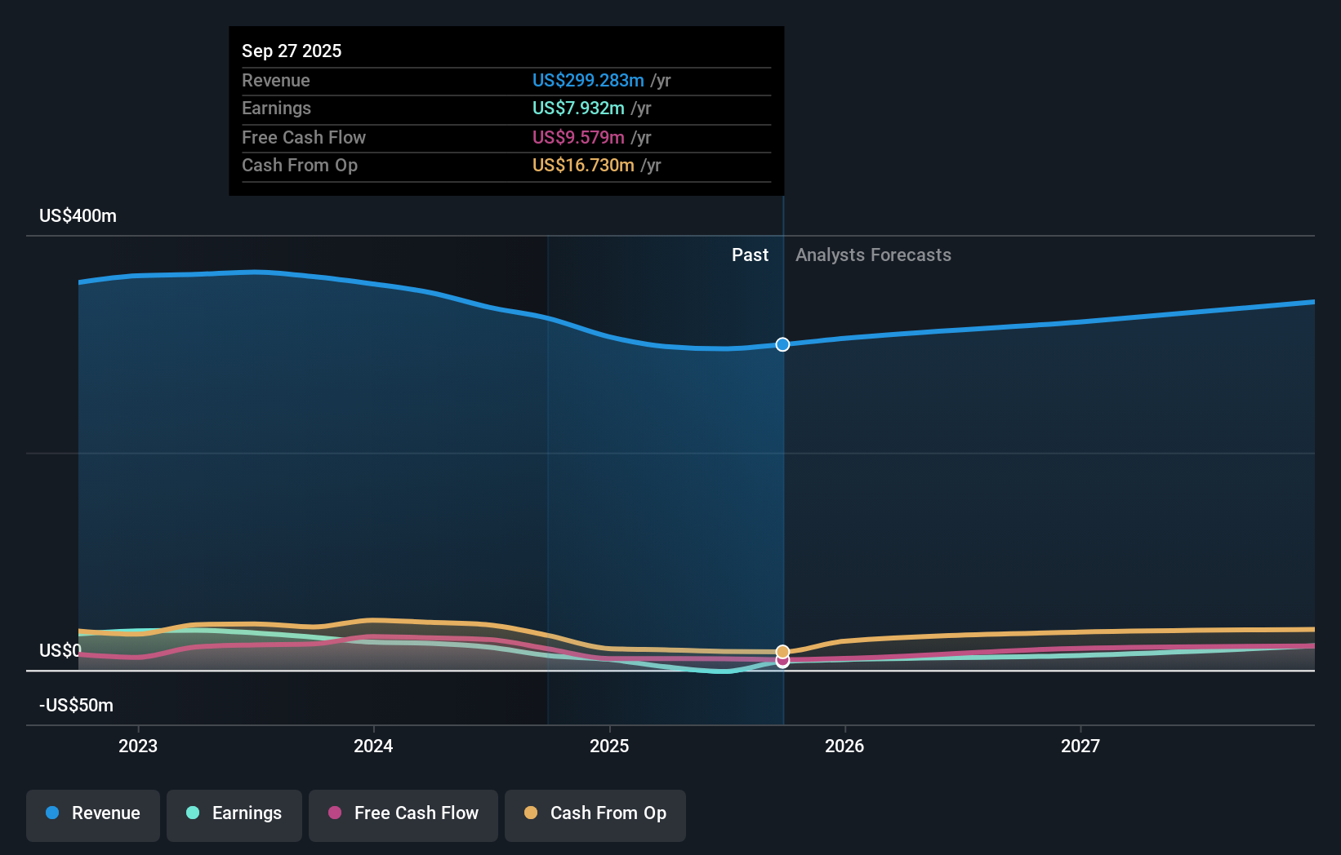Click the Sep 27 2025 tooltip header
Image resolution: width=1341 pixels, height=855 pixels.
[292, 50]
